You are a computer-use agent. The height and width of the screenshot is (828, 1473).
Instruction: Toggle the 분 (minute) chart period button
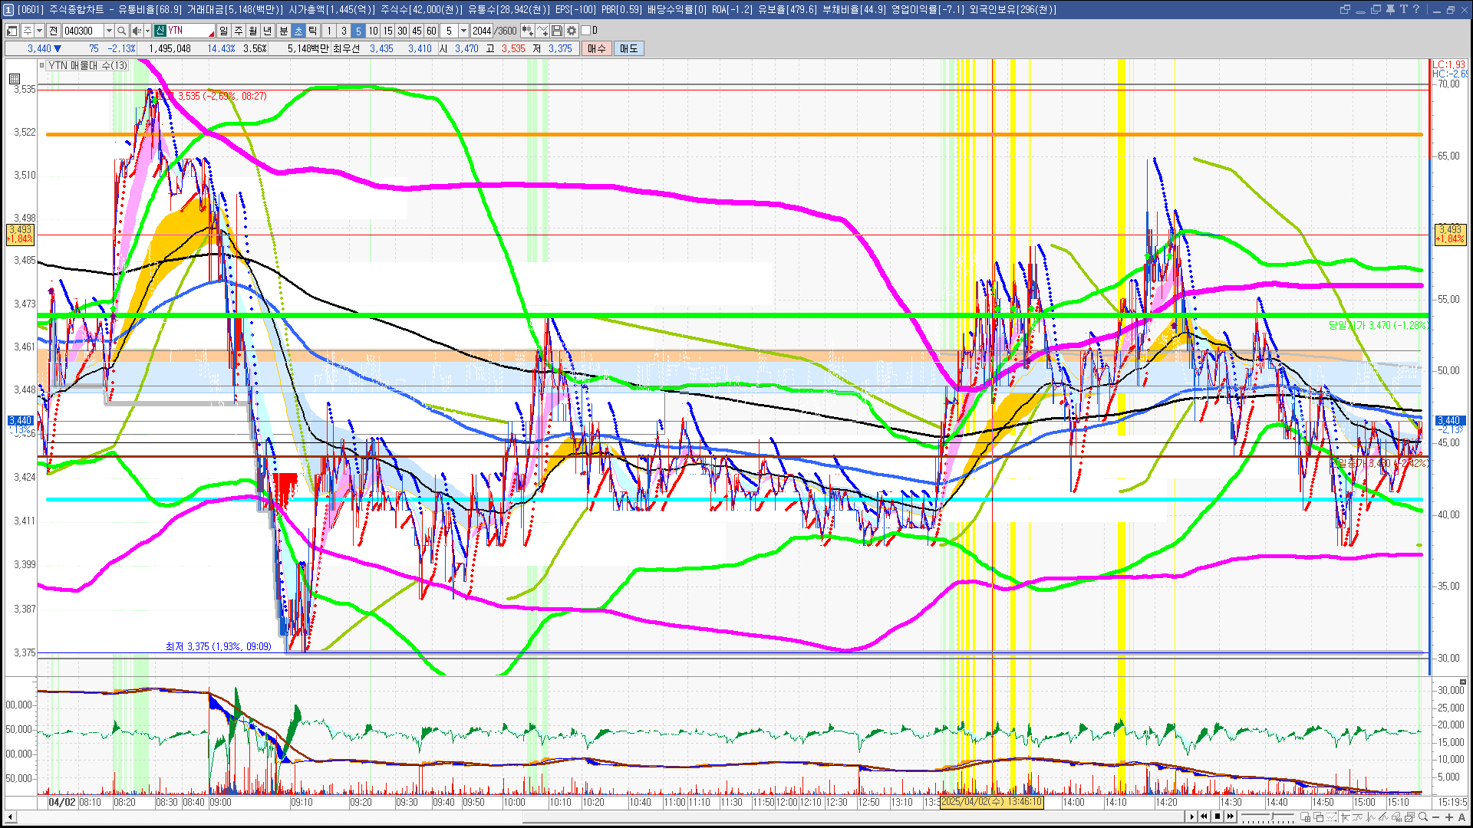pos(283,31)
